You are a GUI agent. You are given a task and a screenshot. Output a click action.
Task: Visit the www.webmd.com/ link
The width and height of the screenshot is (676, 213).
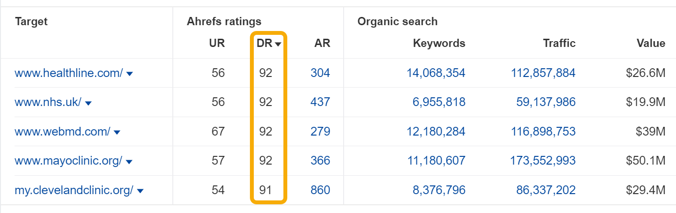[x=62, y=131]
